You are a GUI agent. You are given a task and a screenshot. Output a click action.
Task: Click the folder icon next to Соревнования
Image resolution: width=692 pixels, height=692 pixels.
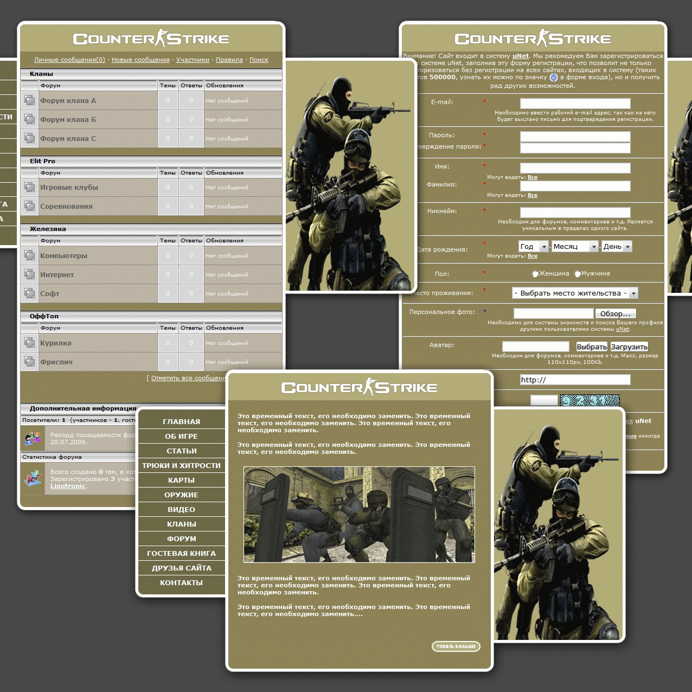coord(29,206)
